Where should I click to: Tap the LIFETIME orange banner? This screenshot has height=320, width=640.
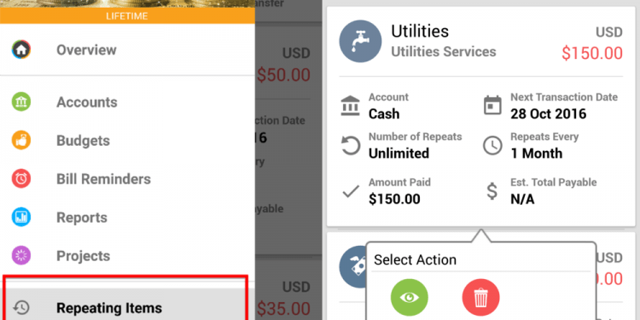coord(127,17)
